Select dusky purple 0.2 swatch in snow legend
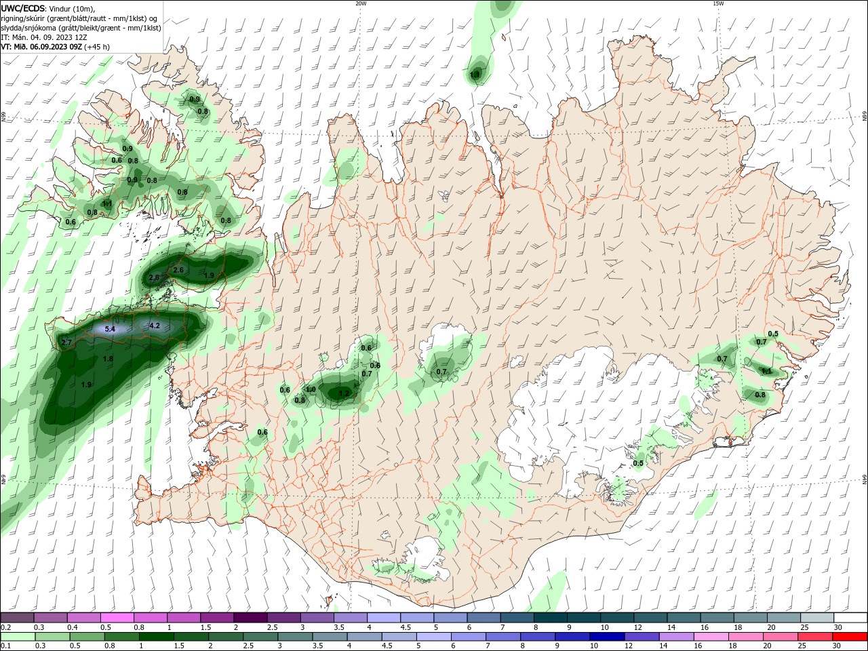 [18, 618]
